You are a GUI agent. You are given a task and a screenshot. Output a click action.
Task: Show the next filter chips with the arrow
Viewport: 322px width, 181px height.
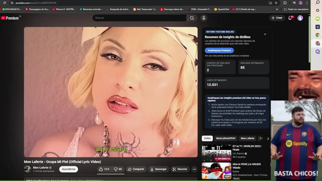tap(268, 139)
